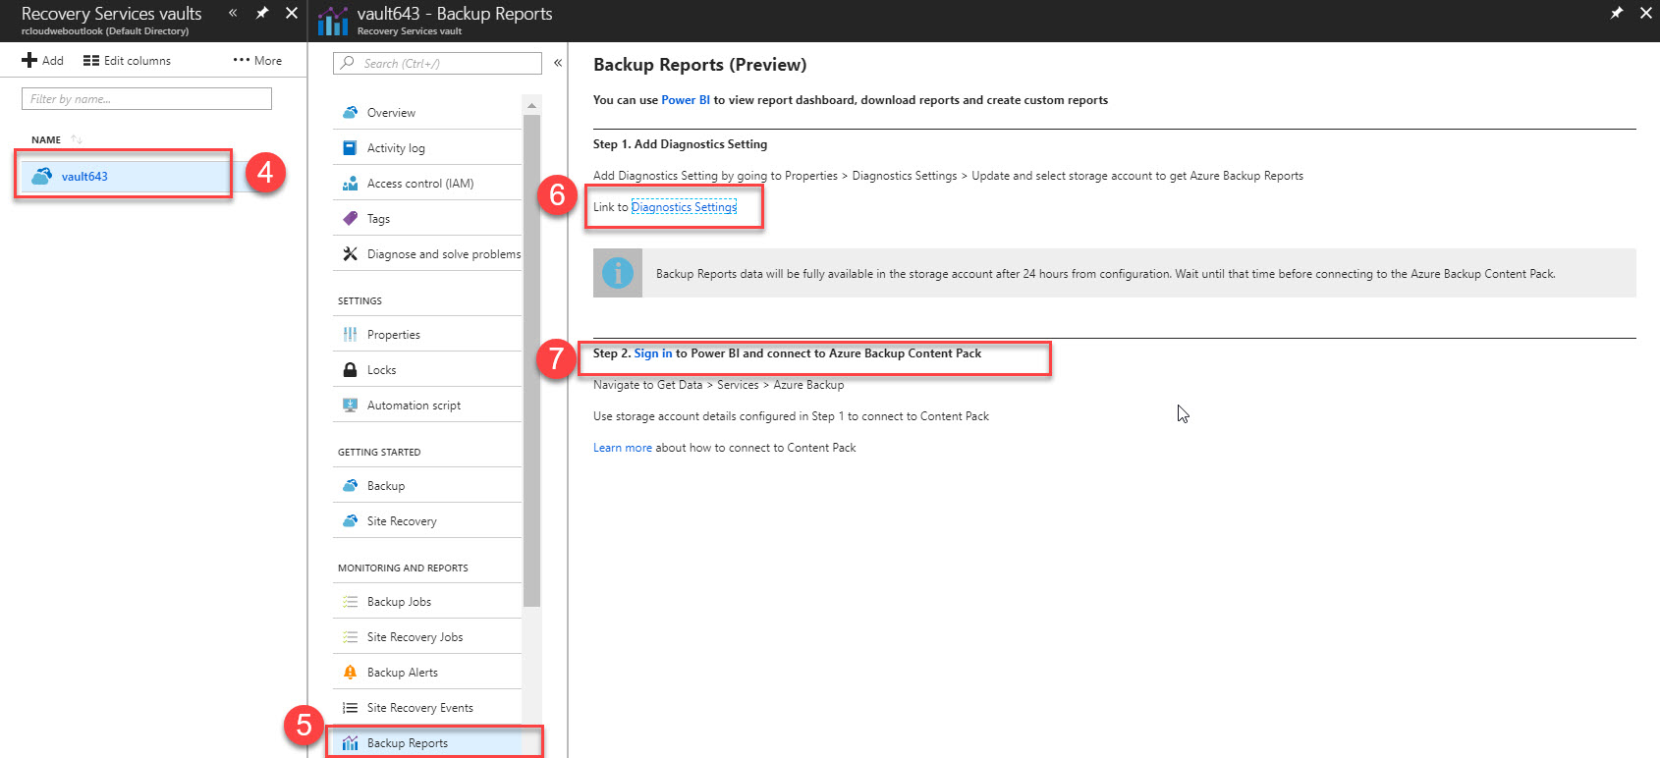This screenshot has height=758, width=1660.
Task: Collapse the vault643 navigation menu
Action: (x=558, y=63)
